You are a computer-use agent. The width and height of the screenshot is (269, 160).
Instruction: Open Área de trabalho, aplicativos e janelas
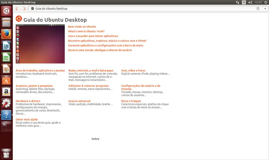40,70
